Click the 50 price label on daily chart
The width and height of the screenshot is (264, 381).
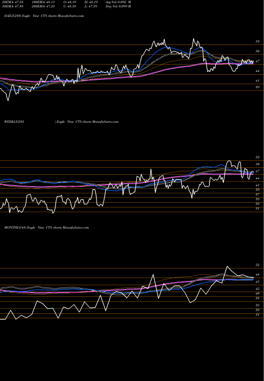(x=257, y=51)
